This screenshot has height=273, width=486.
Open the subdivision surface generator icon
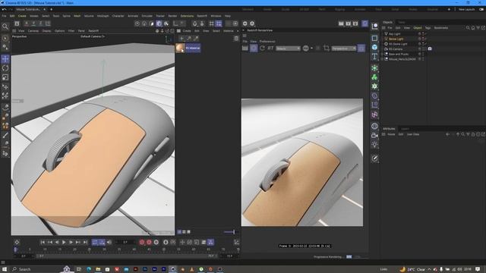[x=374, y=68]
